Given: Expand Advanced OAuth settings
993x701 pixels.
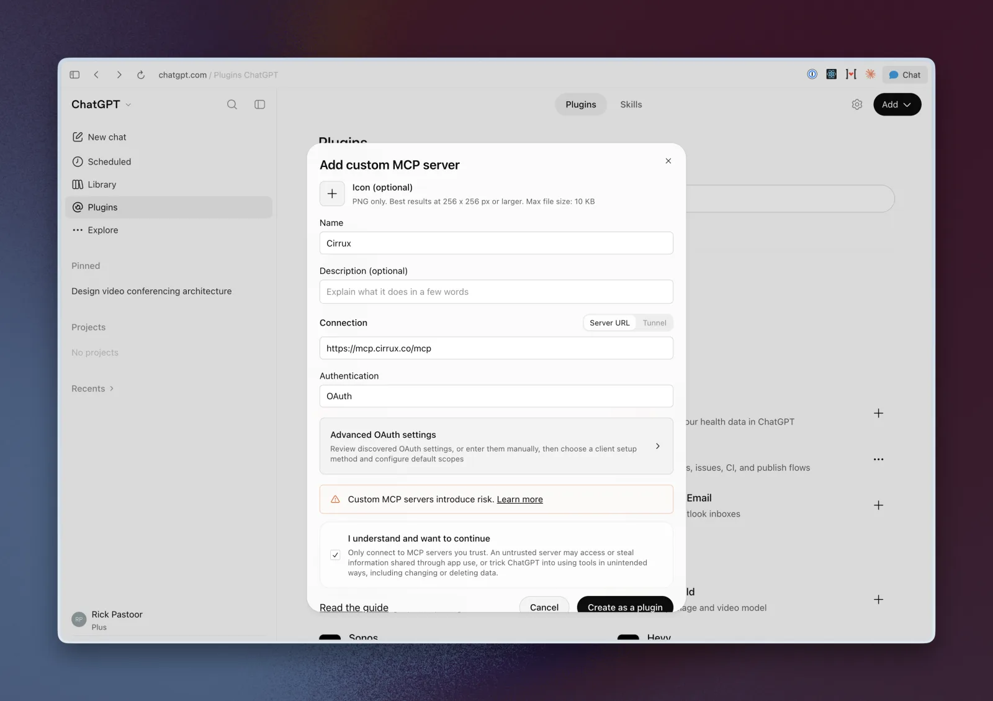Looking at the screenshot, I should 496,446.
